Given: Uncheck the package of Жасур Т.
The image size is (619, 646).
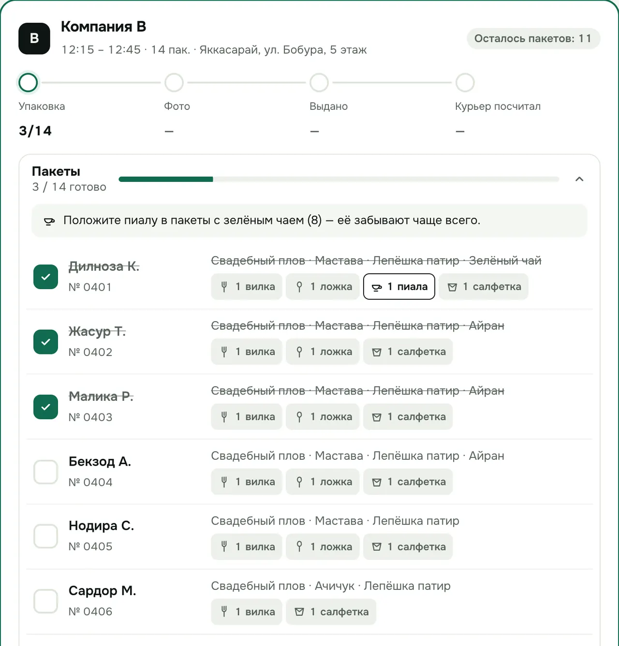Looking at the screenshot, I should click(46, 342).
